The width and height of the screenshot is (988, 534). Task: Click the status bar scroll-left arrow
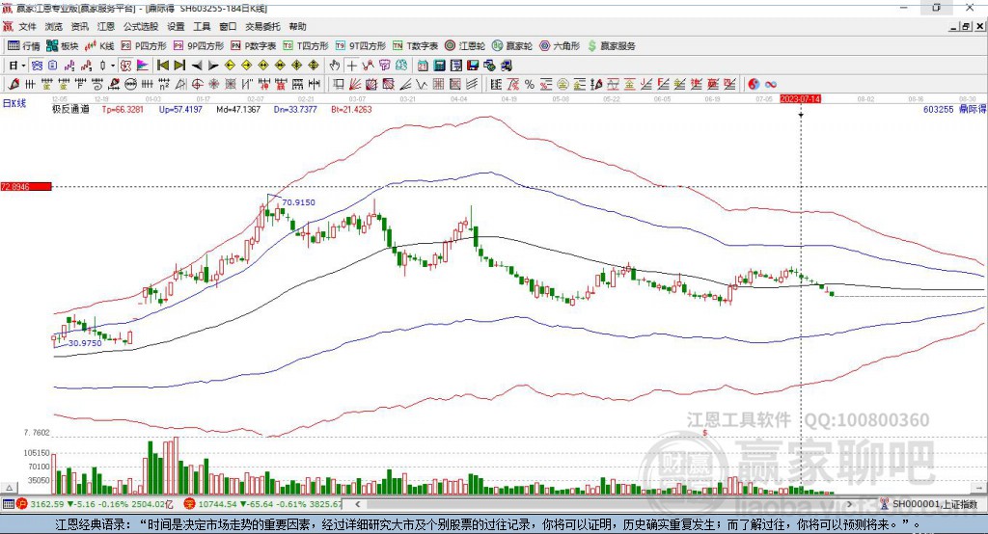click(358, 504)
